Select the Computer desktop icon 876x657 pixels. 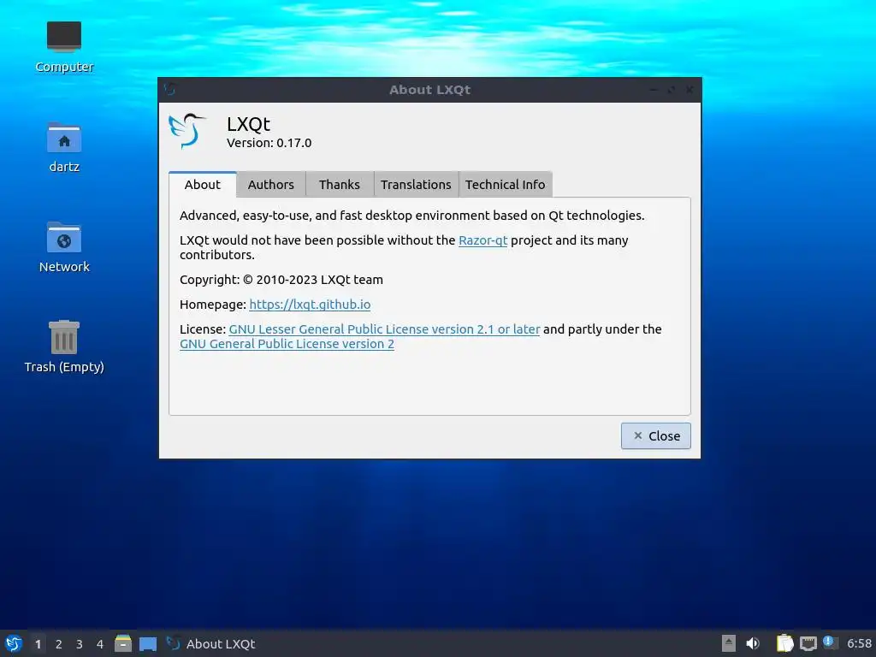(64, 47)
